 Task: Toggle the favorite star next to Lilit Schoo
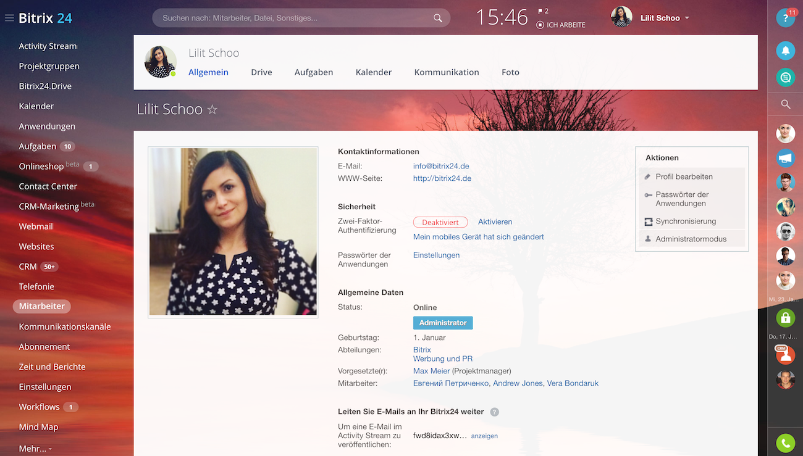tap(212, 110)
